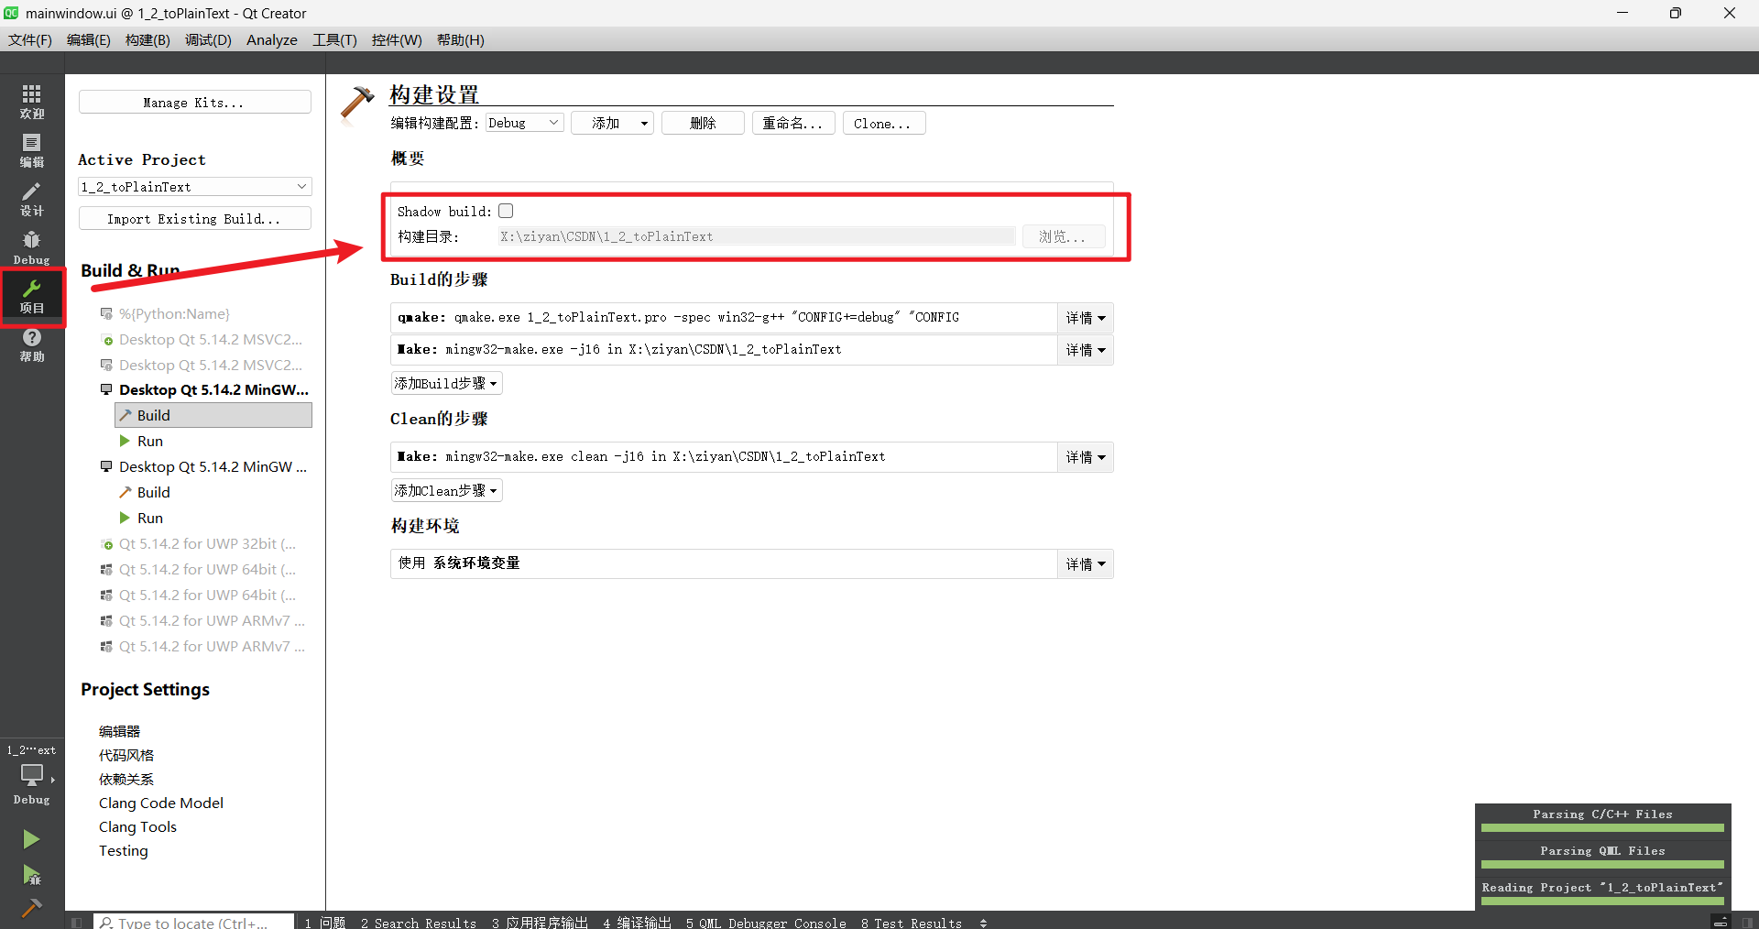
Task: Open Clang Code Model settings
Action: coord(161,803)
